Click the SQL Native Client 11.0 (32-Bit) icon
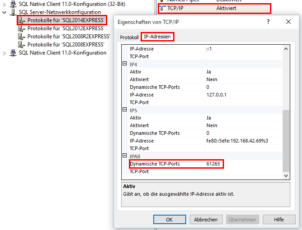This screenshot has width=302, height=230. (13, 4)
